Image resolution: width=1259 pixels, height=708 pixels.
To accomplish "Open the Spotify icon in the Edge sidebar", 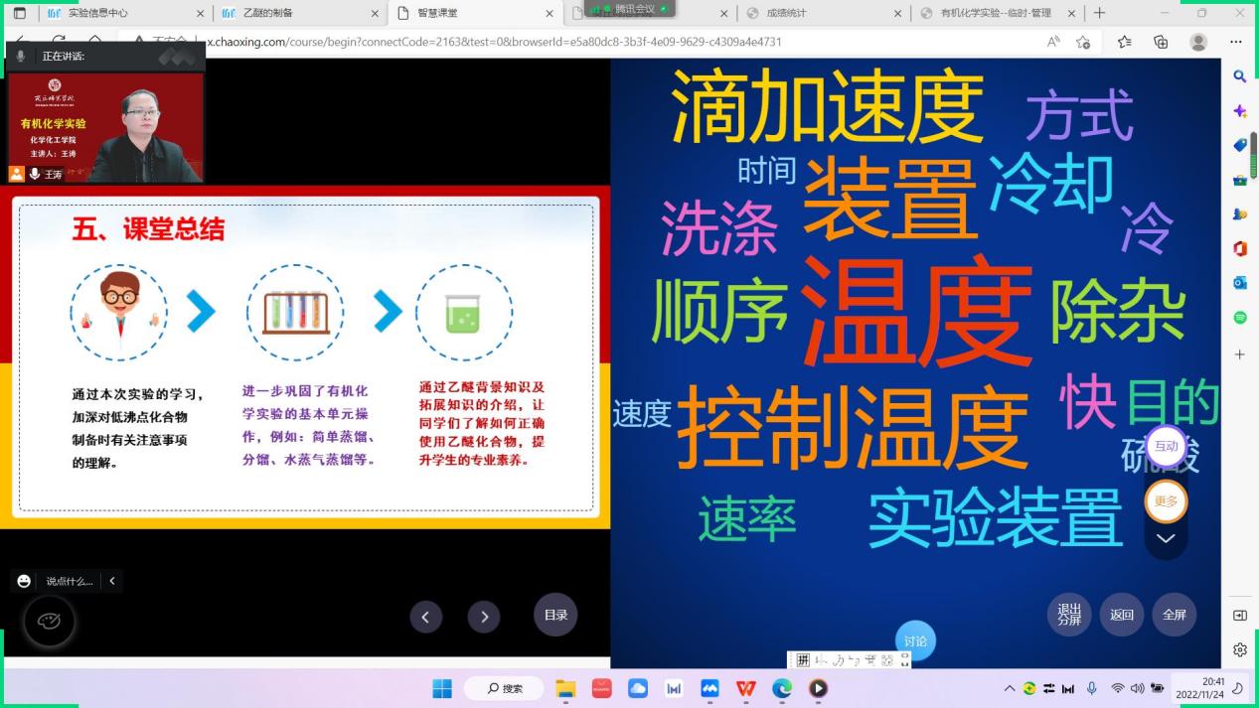I will click(x=1239, y=318).
